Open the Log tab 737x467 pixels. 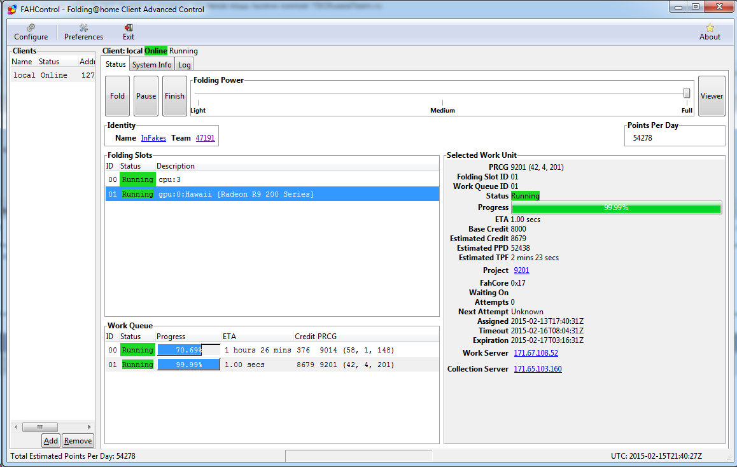[185, 65]
